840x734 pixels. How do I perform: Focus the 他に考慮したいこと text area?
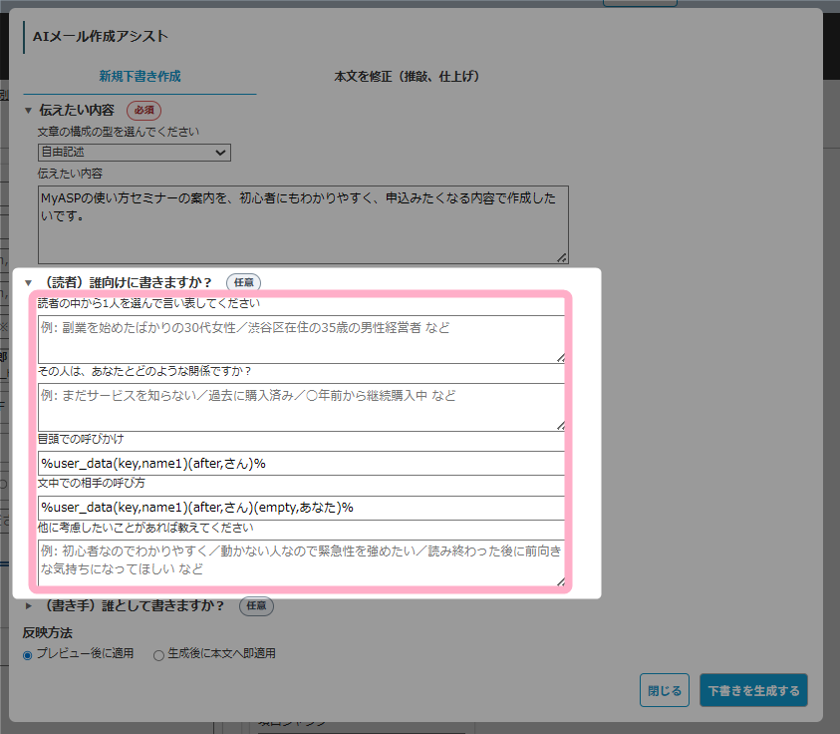click(x=302, y=560)
